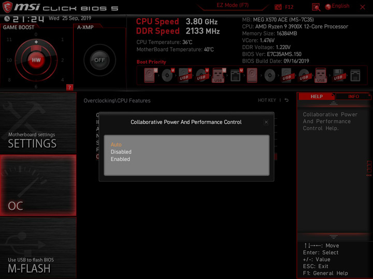Click the clock icon beside the time
Viewport: 373px width, 279px height.
(x=7, y=19)
